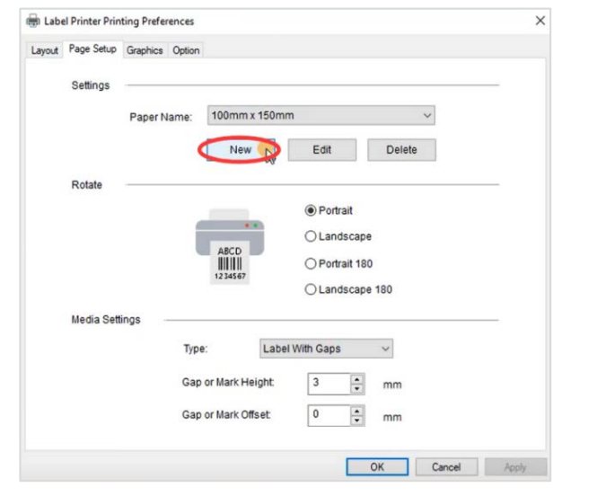Image resolution: width=606 pixels, height=496 pixels.
Task: Select the Landscape orientation option
Action: click(x=312, y=236)
